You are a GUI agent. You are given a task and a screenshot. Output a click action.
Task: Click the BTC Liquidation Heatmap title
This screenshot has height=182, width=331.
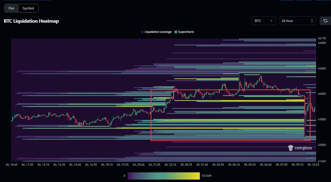tap(31, 21)
